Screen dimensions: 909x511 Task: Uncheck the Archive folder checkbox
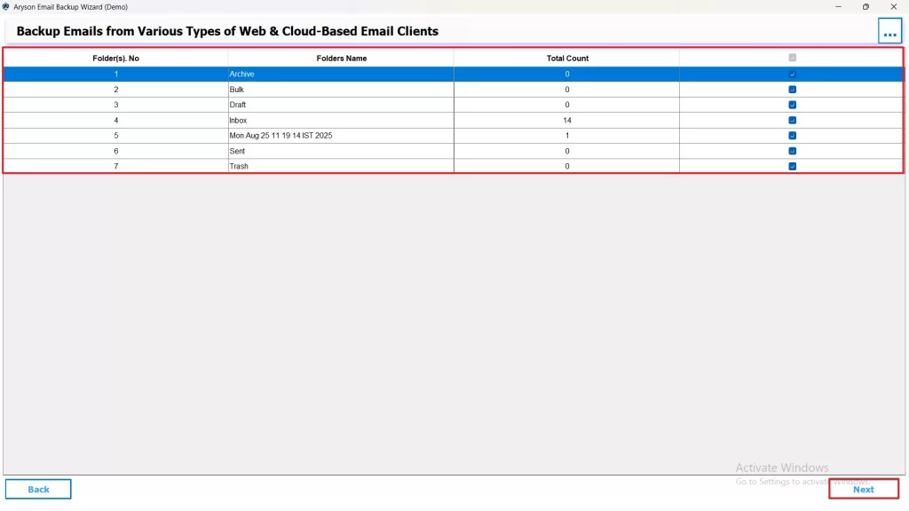tap(792, 74)
